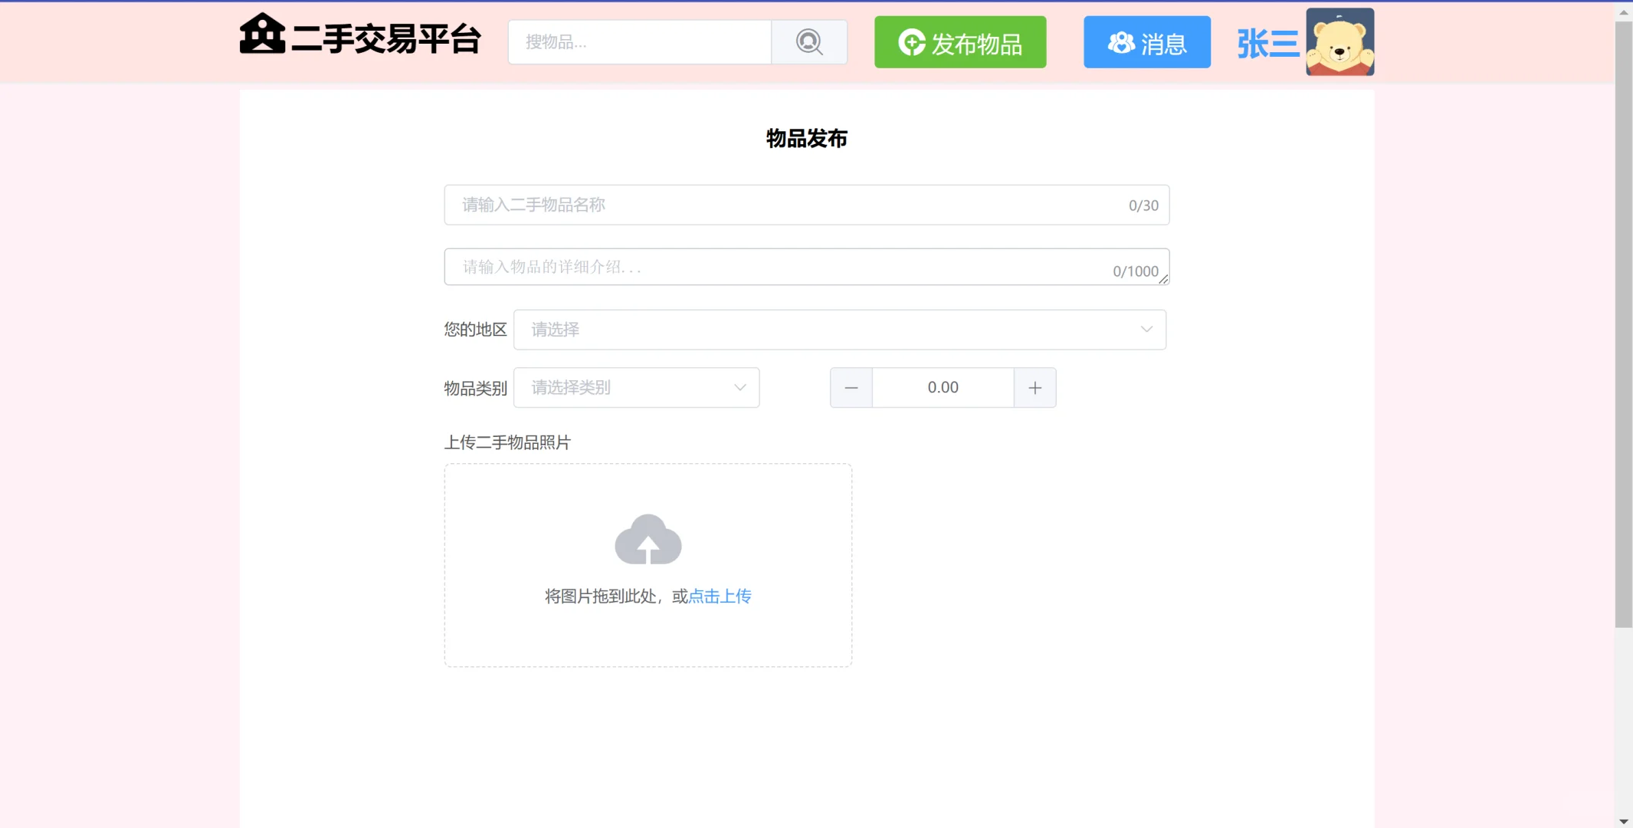Screen dimensions: 1633x828
Task: Click the minus icon to decrease price
Action: pos(851,387)
